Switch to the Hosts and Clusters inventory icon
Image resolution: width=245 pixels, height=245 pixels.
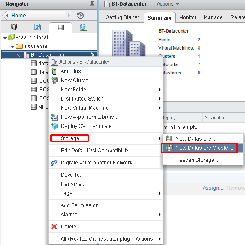point(14,27)
